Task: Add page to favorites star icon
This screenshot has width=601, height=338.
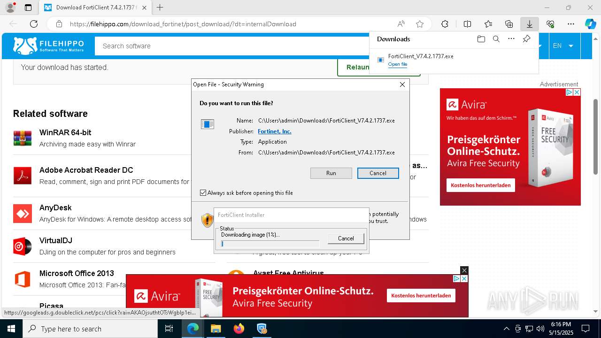Action: tap(420, 24)
